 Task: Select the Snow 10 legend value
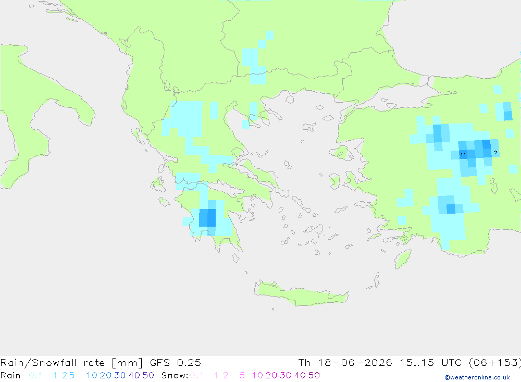(x=257, y=375)
